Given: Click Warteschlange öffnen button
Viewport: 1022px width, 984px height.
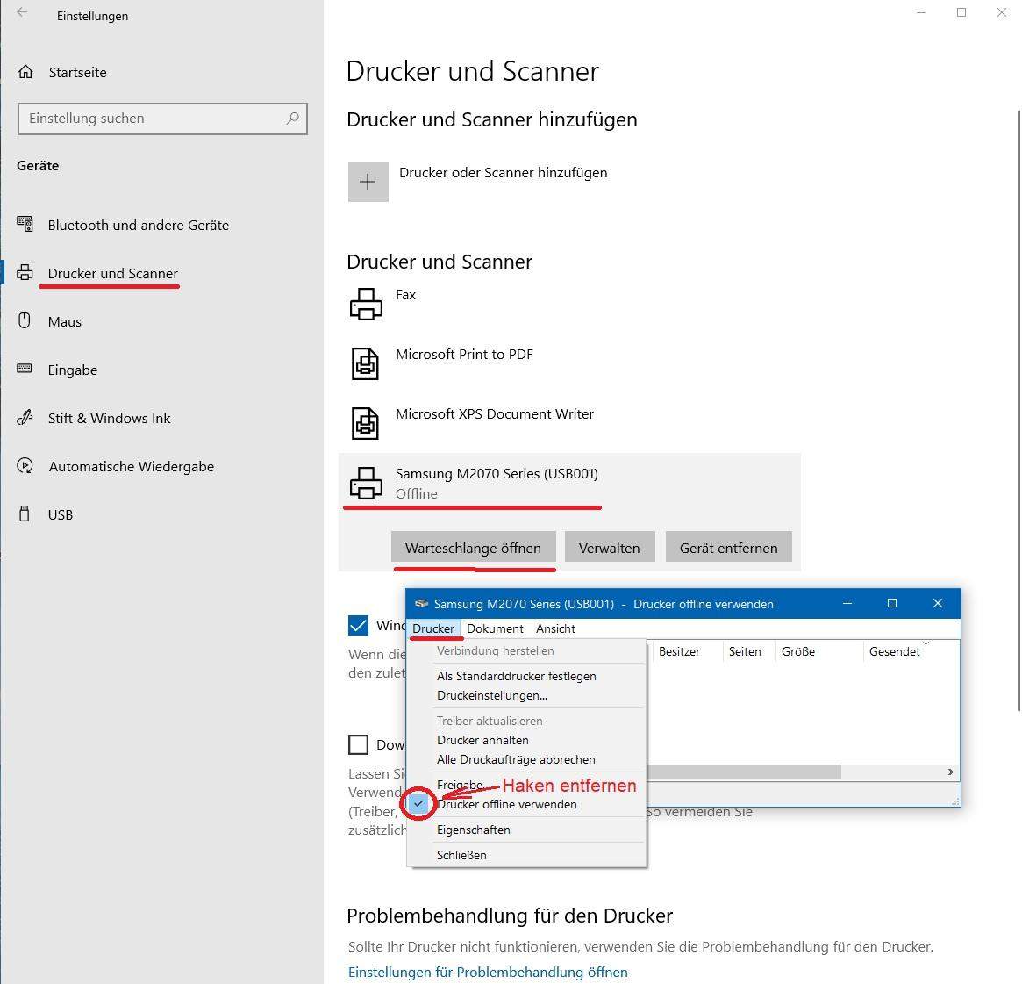Looking at the screenshot, I should (473, 547).
